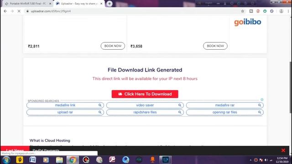
Task: Search sponsored link upload rar
Action: (x=65, y=113)
